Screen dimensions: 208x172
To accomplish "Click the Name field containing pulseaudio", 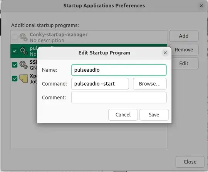I will point(119,70).
